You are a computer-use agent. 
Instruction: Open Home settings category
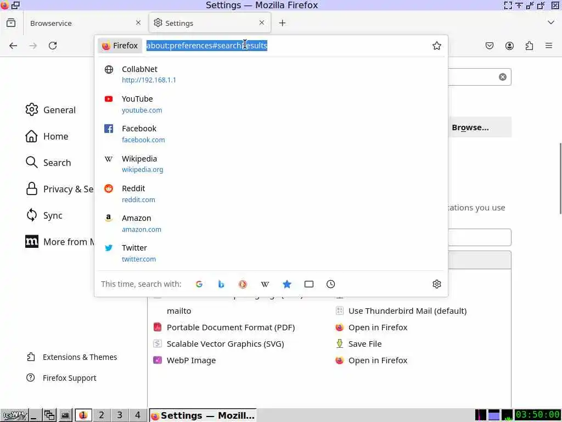[x=47, y=136]
